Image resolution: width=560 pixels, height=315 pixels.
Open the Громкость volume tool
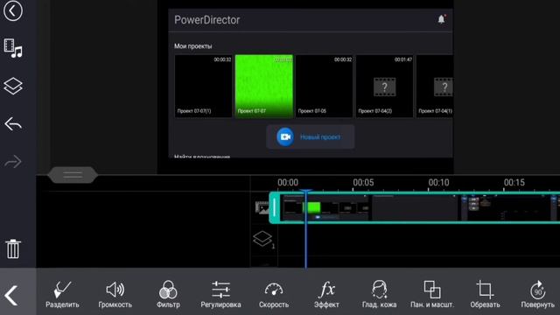pos(115,294)
